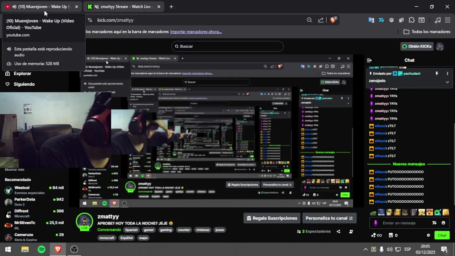Open a new browser tab with plus
This screenshot has width=455, height=256.
tap(171, 7)
